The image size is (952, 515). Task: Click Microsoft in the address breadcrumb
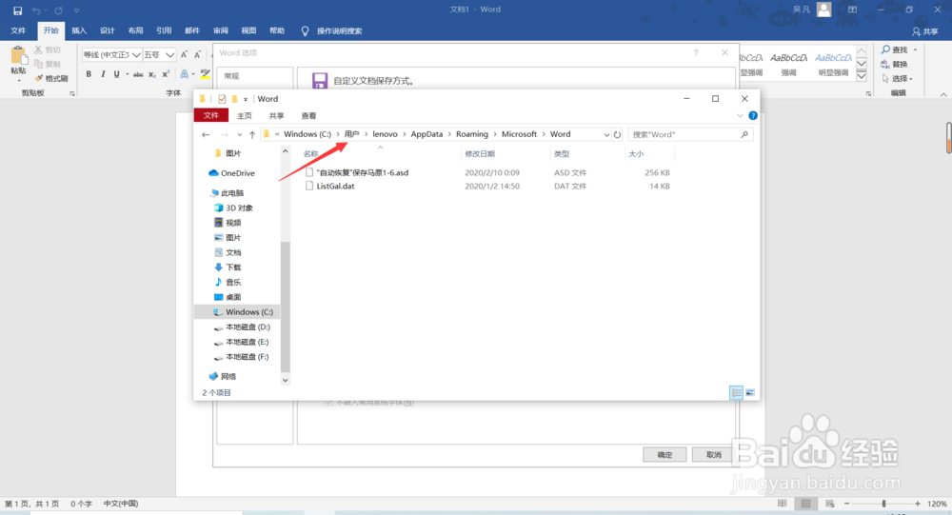tap(519, 134)
